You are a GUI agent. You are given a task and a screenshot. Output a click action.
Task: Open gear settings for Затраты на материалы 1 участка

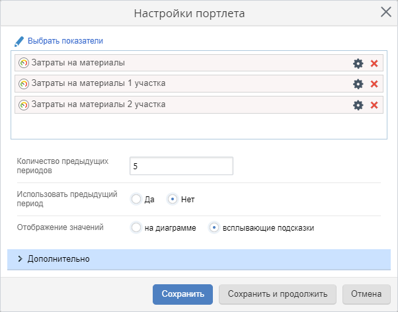click(358, 84)
